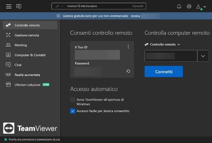
Task: Open Computer & Contatti
Action: 30,55
